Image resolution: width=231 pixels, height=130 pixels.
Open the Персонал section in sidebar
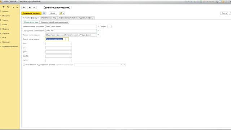pyautogui.click(x=6, y=42)
